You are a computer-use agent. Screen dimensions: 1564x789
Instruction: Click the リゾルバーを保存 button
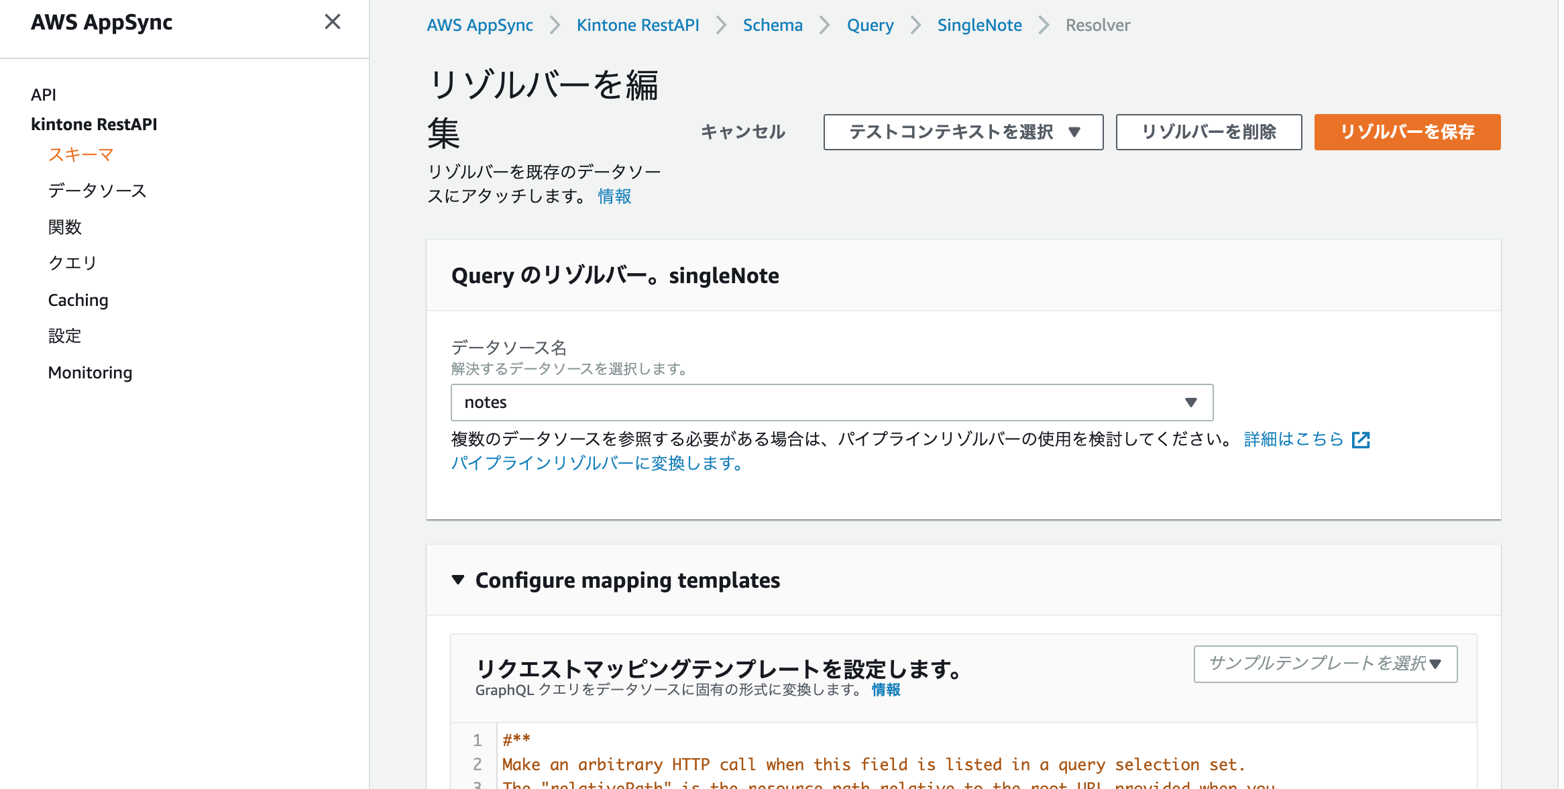[1407, 132]
